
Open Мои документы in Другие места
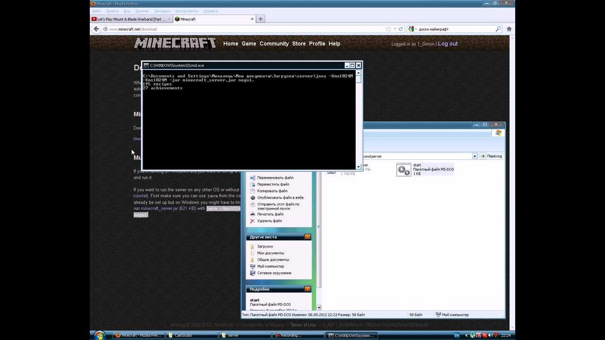(x=267, y=253)
